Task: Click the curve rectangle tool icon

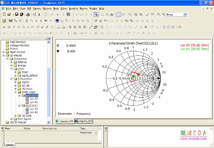Action: coord(30,33)
